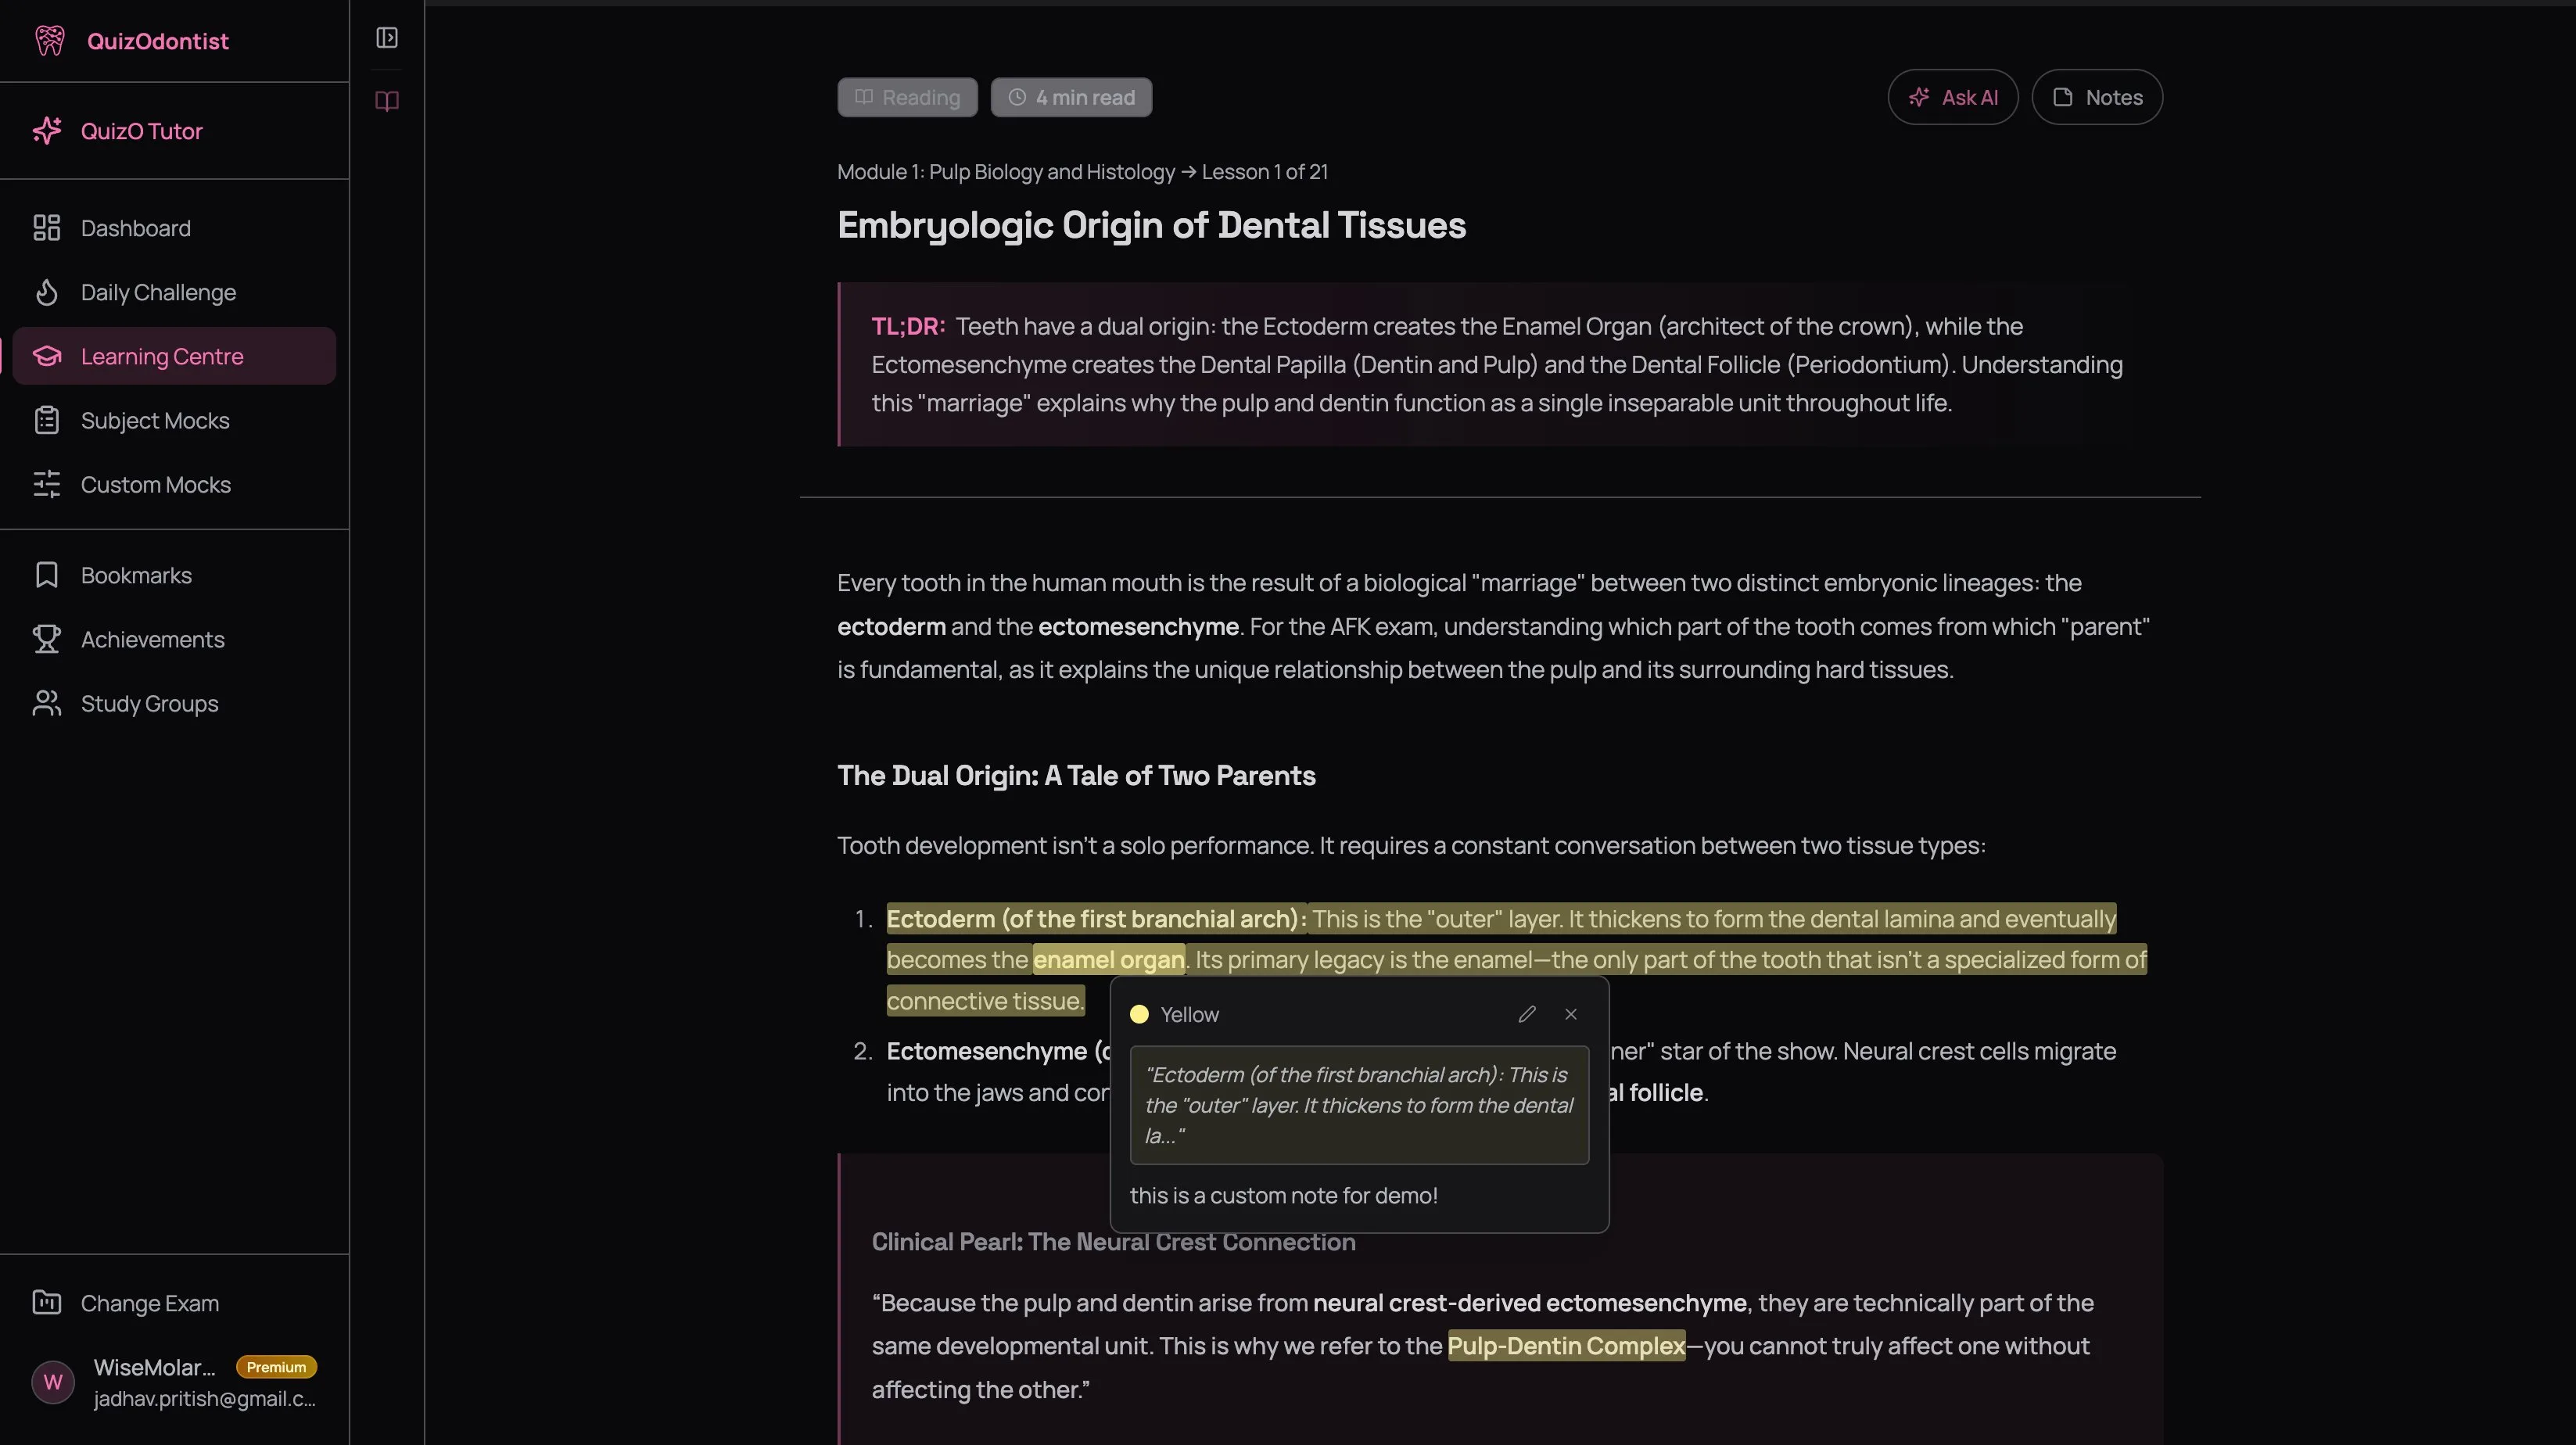Click the Subject Mocks clipboard icon
Viewport: 2576px width, 1445px height.
coord(47,420)
